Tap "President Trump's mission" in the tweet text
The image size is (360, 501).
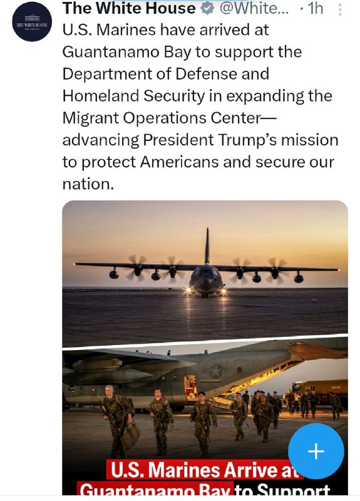click(240, 140)
